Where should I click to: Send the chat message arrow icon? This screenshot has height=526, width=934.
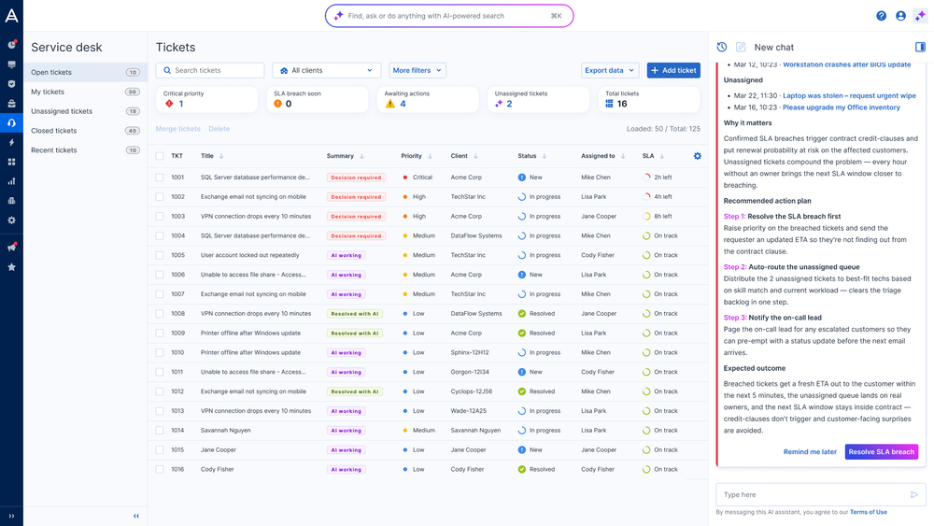pyautogui.click(x=913, y=494)
